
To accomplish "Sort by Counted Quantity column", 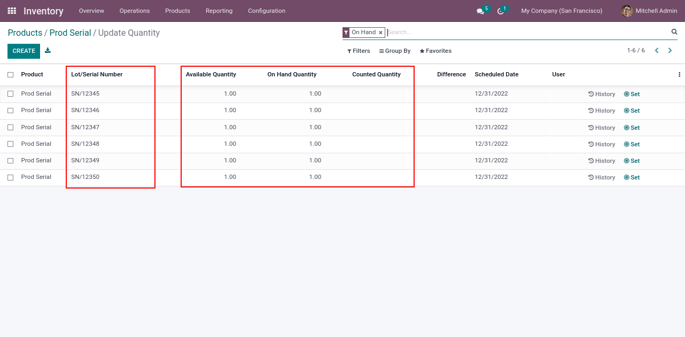I will 376,75.
